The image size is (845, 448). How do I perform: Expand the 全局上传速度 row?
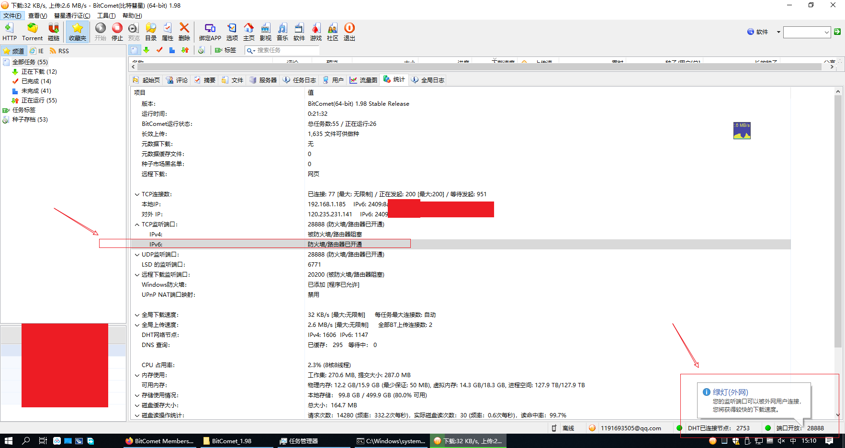(x=137, y=325)
